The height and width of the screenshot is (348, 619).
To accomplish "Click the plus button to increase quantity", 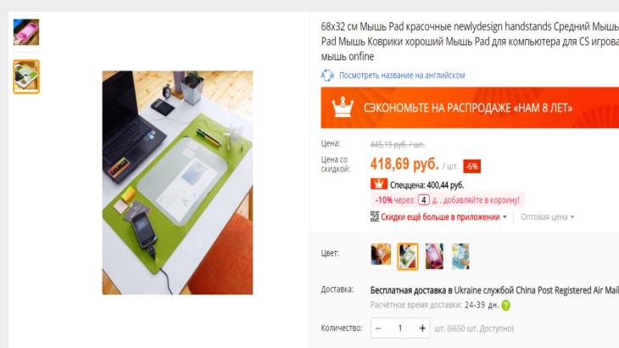I will (x=422, y=328).
